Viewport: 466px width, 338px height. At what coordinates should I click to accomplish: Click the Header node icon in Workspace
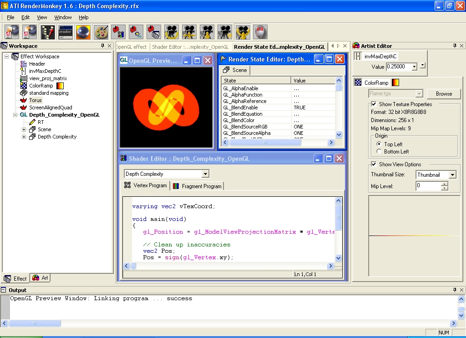pyautogui.click(x=24, y=64)
